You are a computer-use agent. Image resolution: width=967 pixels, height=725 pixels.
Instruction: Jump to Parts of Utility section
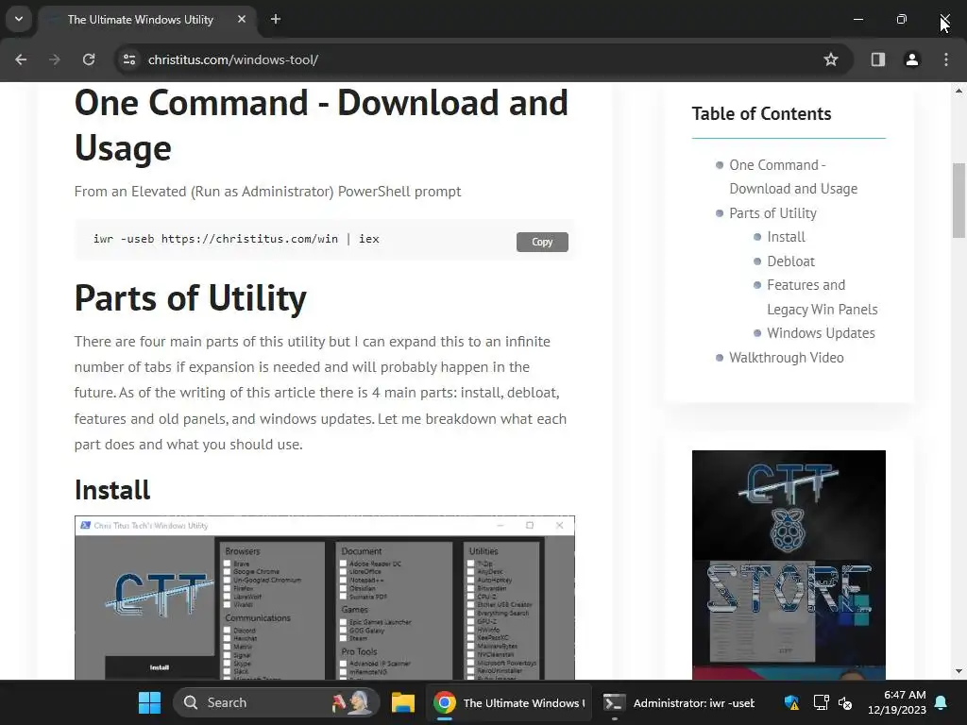click(772, 213)
